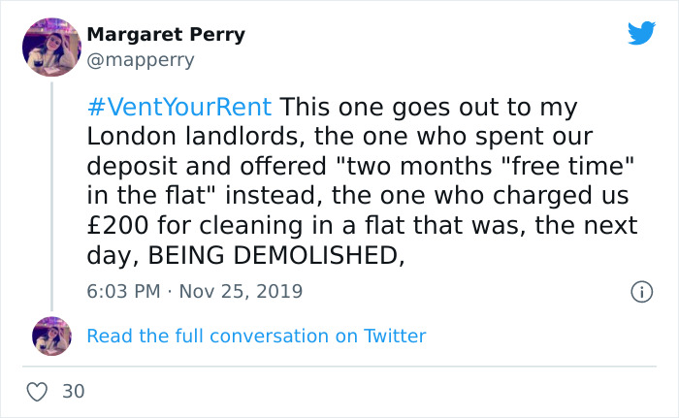Click the 6:03 PM time in the timestamp
Viewport: 679px width, 418px height.
[x=124, y=291]
